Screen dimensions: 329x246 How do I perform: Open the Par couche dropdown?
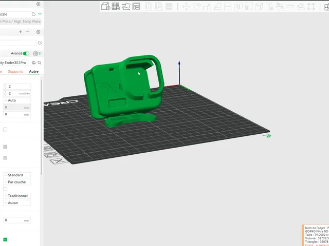[17, 182]
